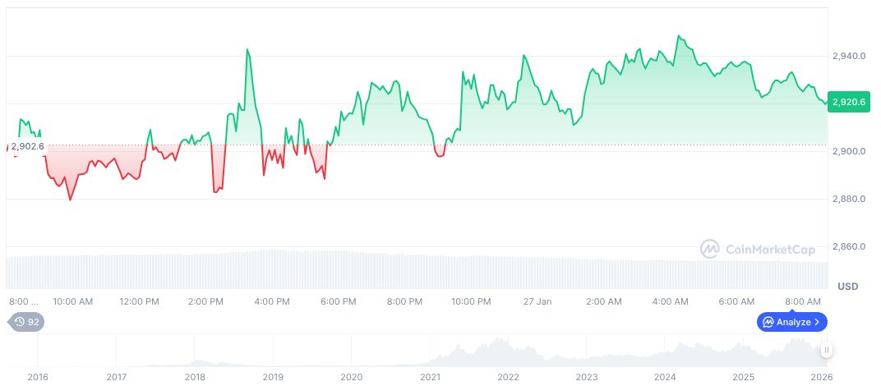Image resolution: width=881 pixels, height=386 pixels.
Task: Click the CoinMarketCap logo icon watermark
Action: pyautogui.click(x=710, y=248)
